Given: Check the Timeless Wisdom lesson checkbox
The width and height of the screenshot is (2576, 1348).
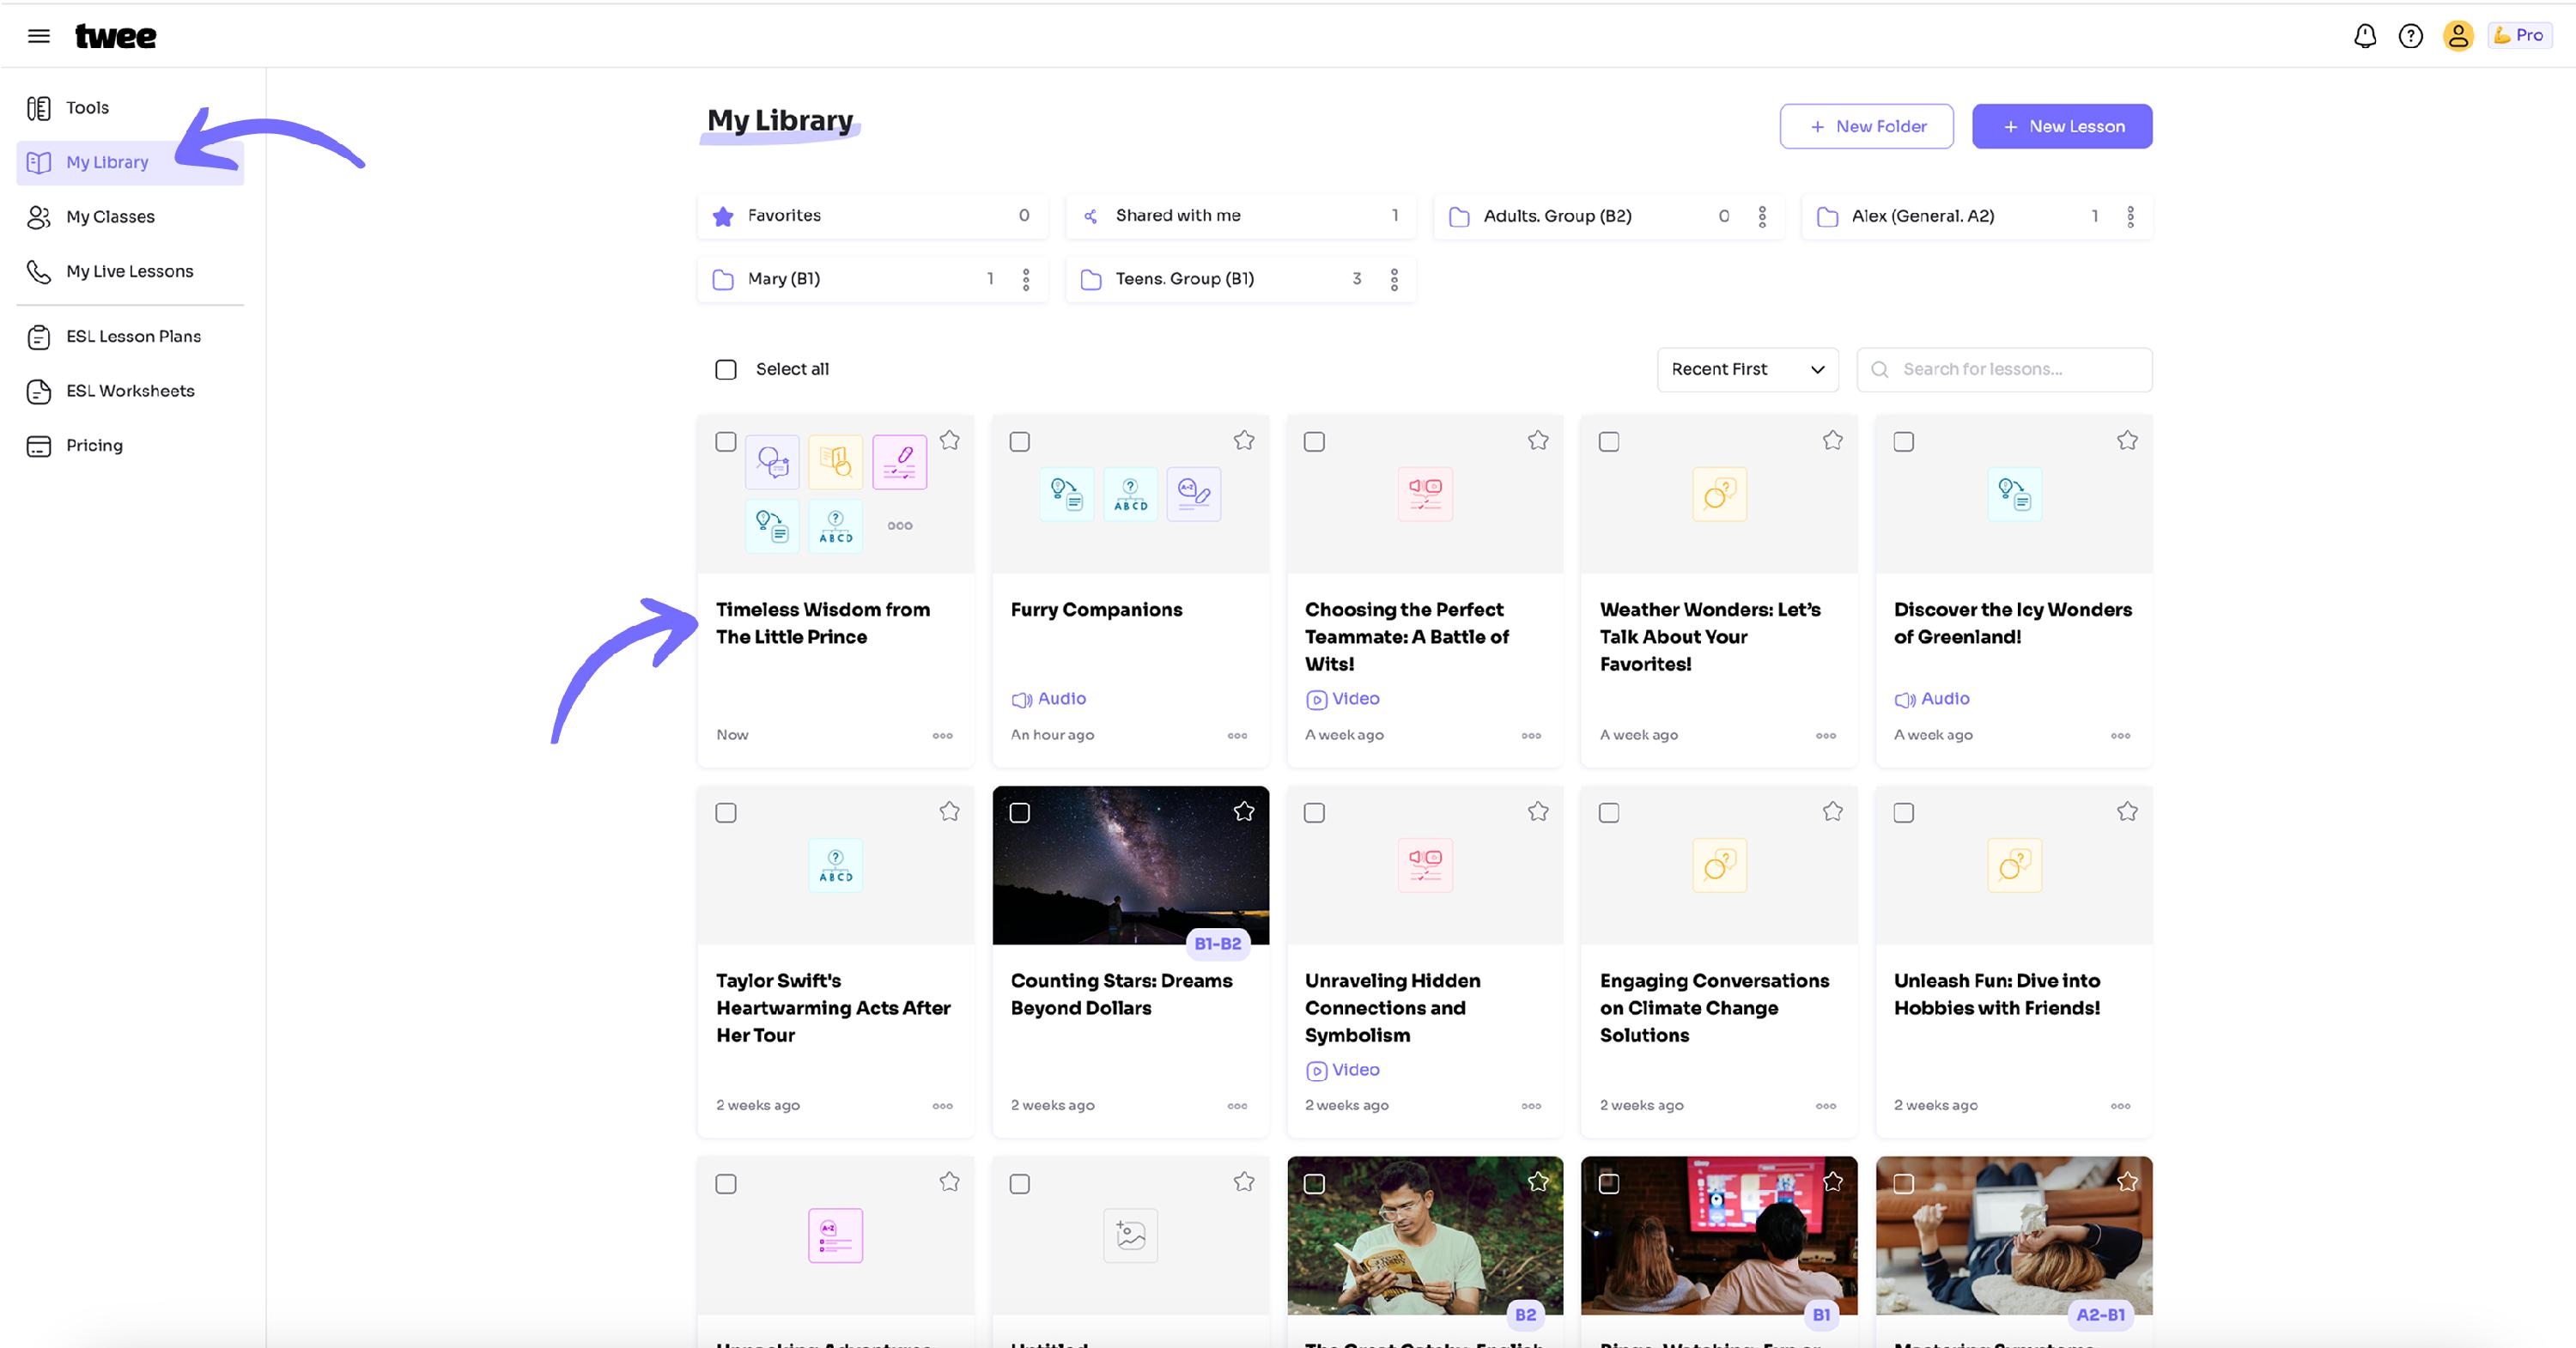Looking at the screenshot, I should (726, 442).
